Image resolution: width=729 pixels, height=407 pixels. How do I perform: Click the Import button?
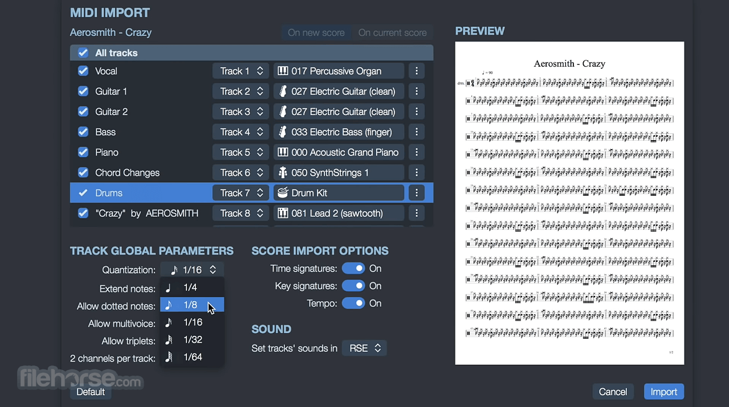click(x=664, y=392)
